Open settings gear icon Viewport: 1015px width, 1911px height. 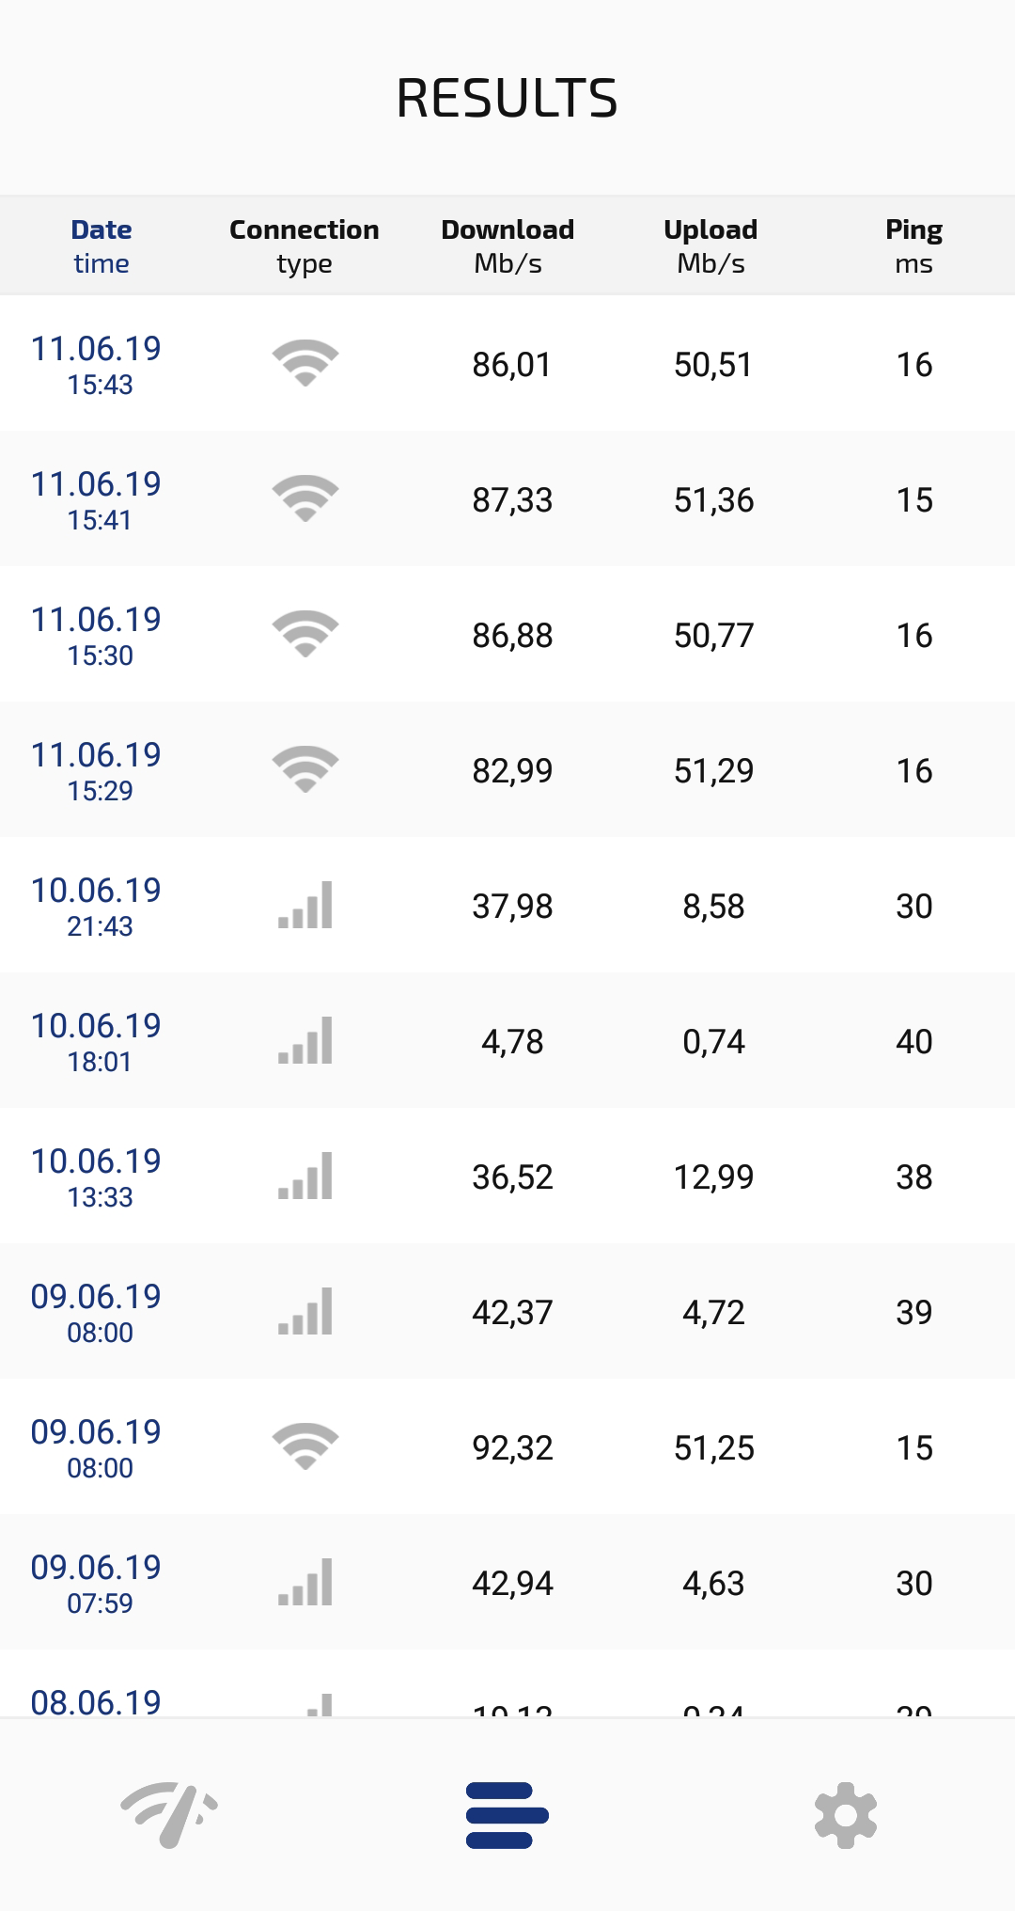(x=845, y=1815)
